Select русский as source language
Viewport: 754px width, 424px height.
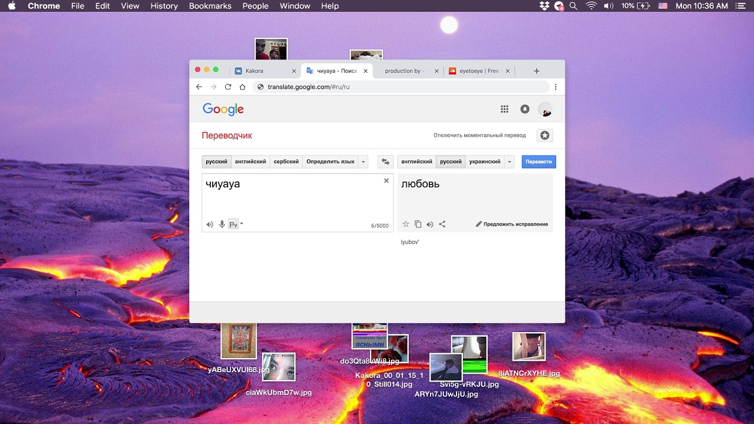[216, 161]
